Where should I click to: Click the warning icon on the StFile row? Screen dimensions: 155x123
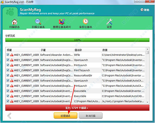[12, 55]
